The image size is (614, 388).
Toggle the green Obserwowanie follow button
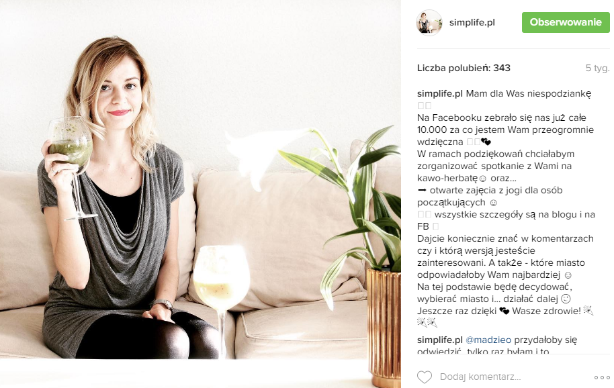click(566, 22)
